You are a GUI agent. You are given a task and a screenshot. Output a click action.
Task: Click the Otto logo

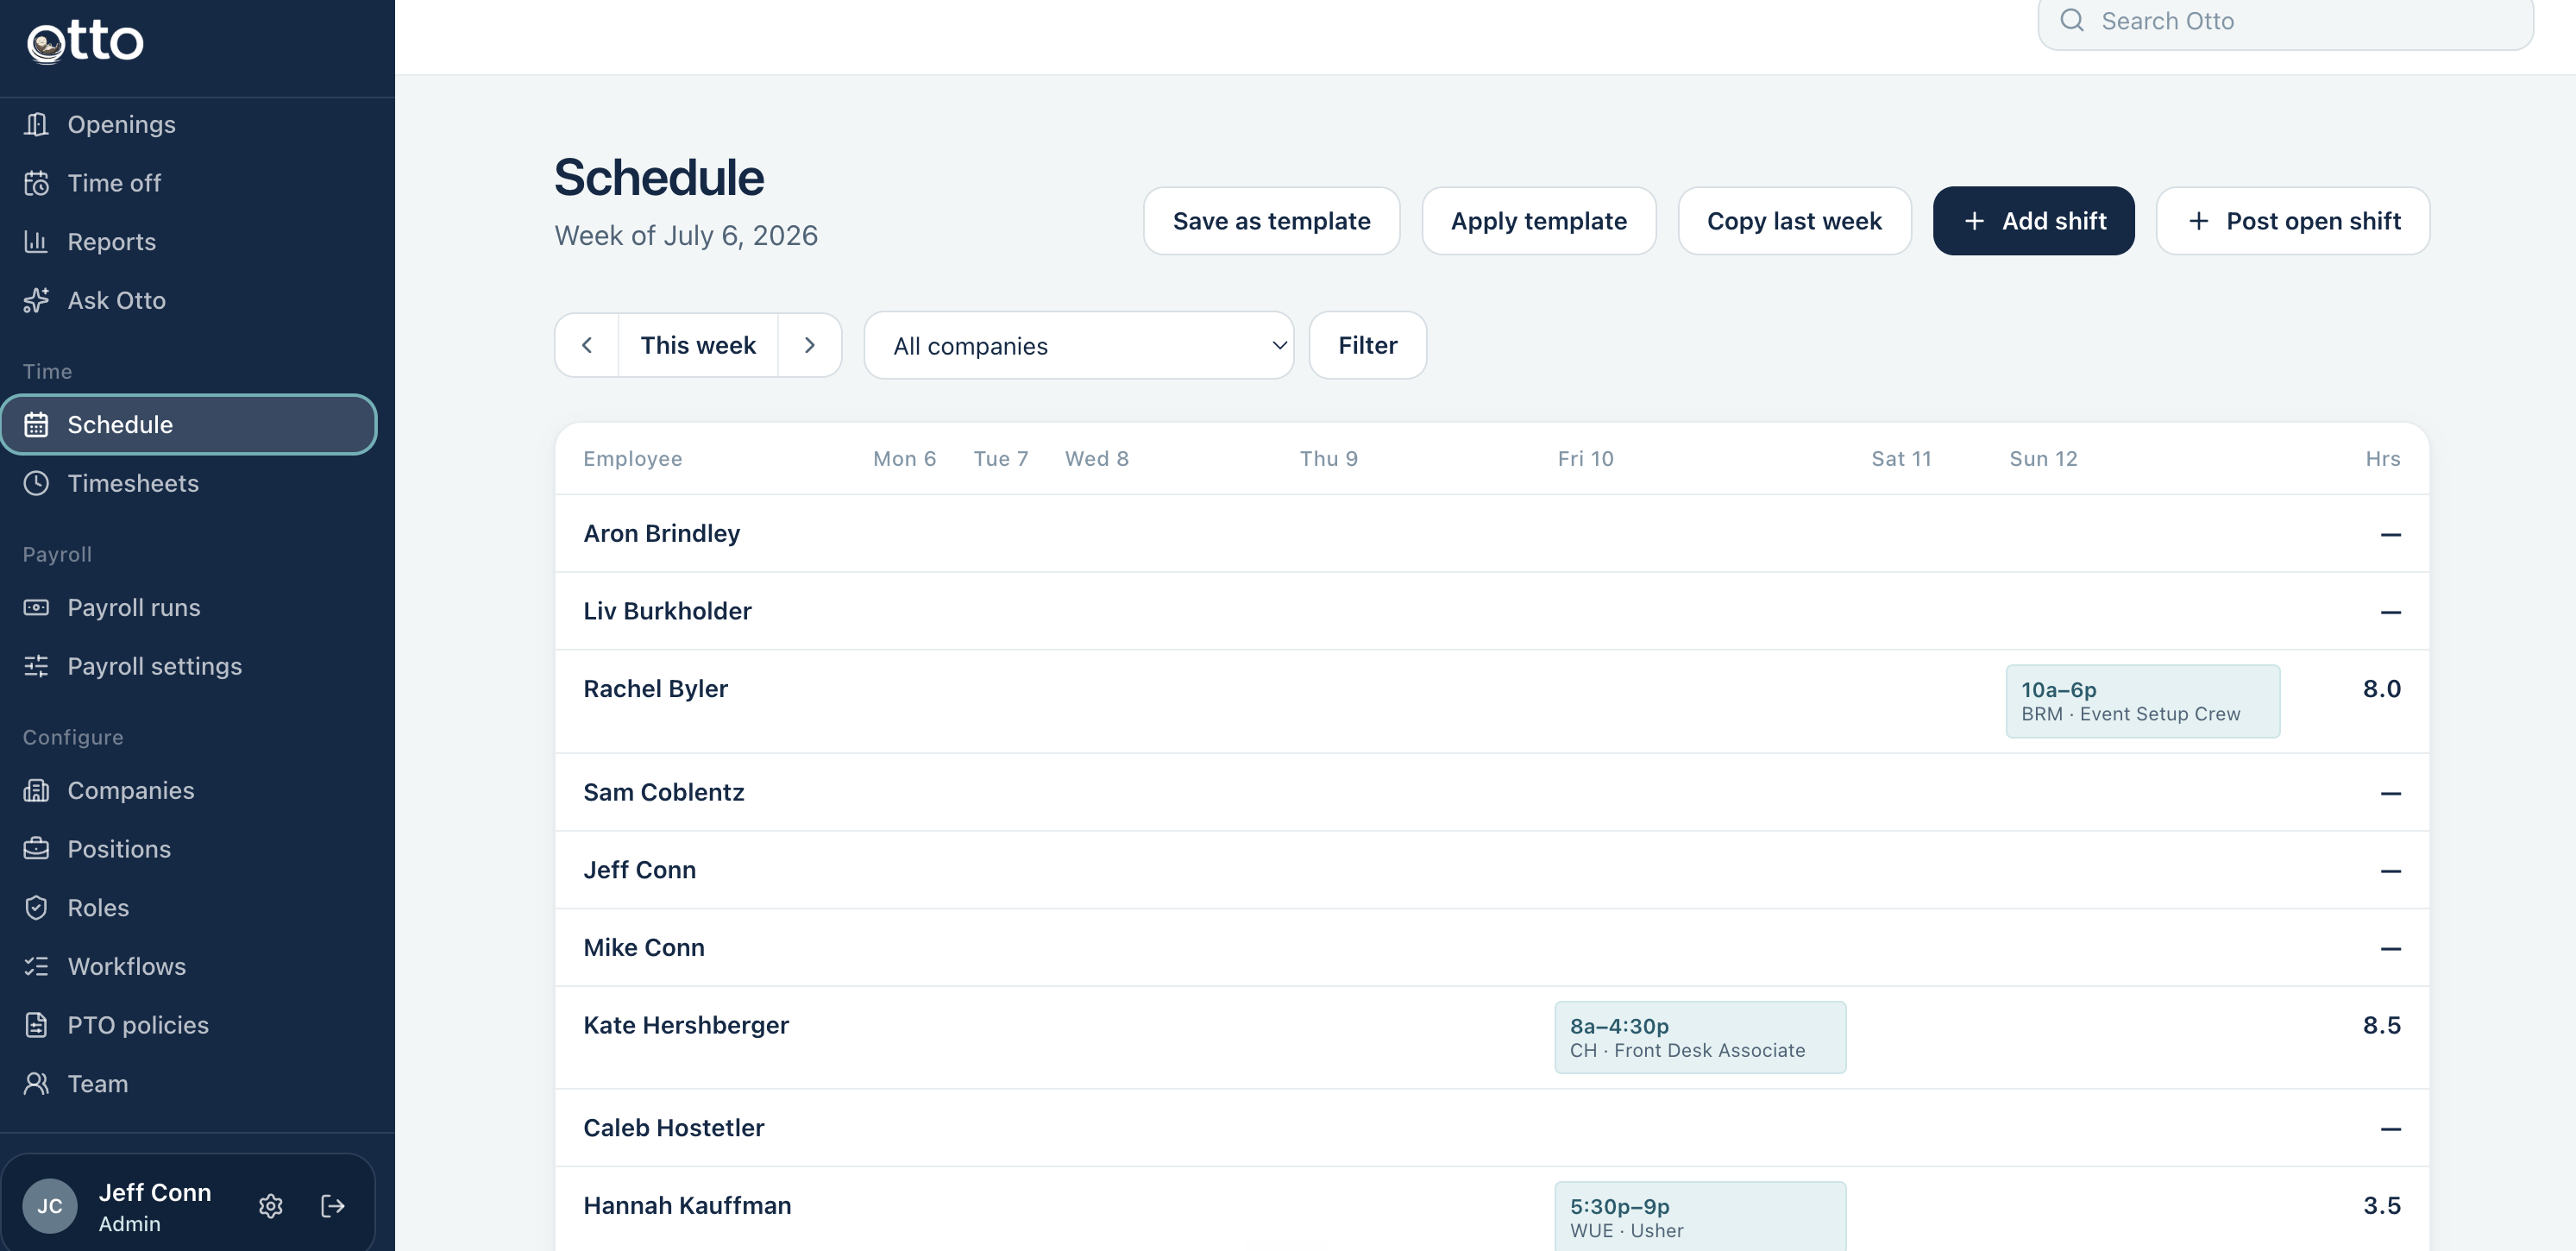pos(85,42)
